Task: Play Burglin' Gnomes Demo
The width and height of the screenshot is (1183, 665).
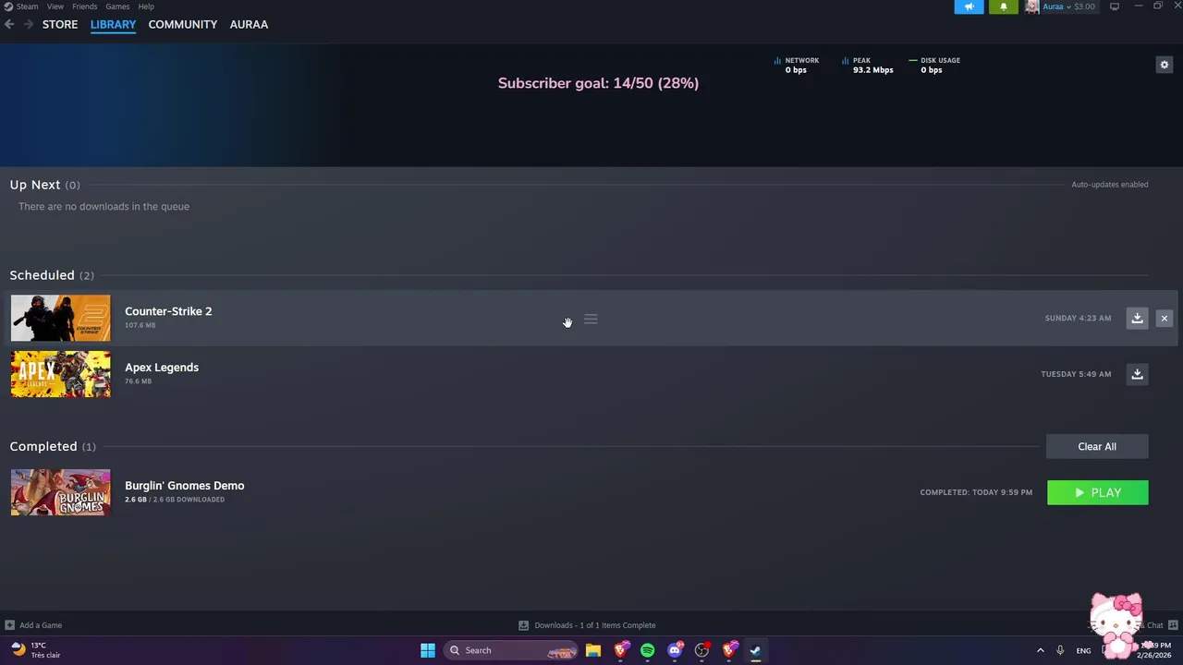Action: [x=1098, y=492]
